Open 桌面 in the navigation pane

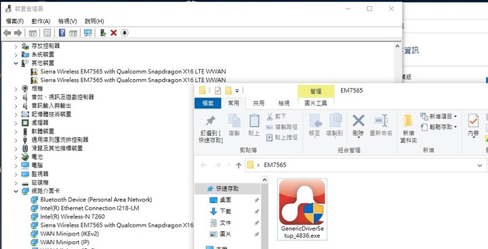[x=225, y=200]
